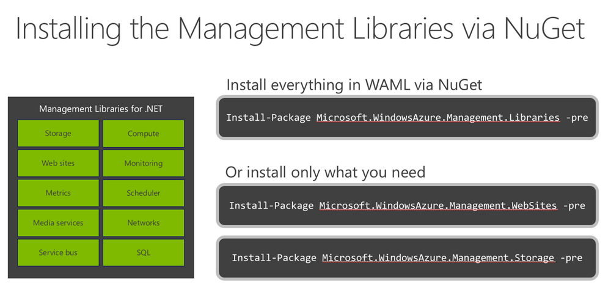Click Install-Package in the WebSites command box

click(271, 206)
